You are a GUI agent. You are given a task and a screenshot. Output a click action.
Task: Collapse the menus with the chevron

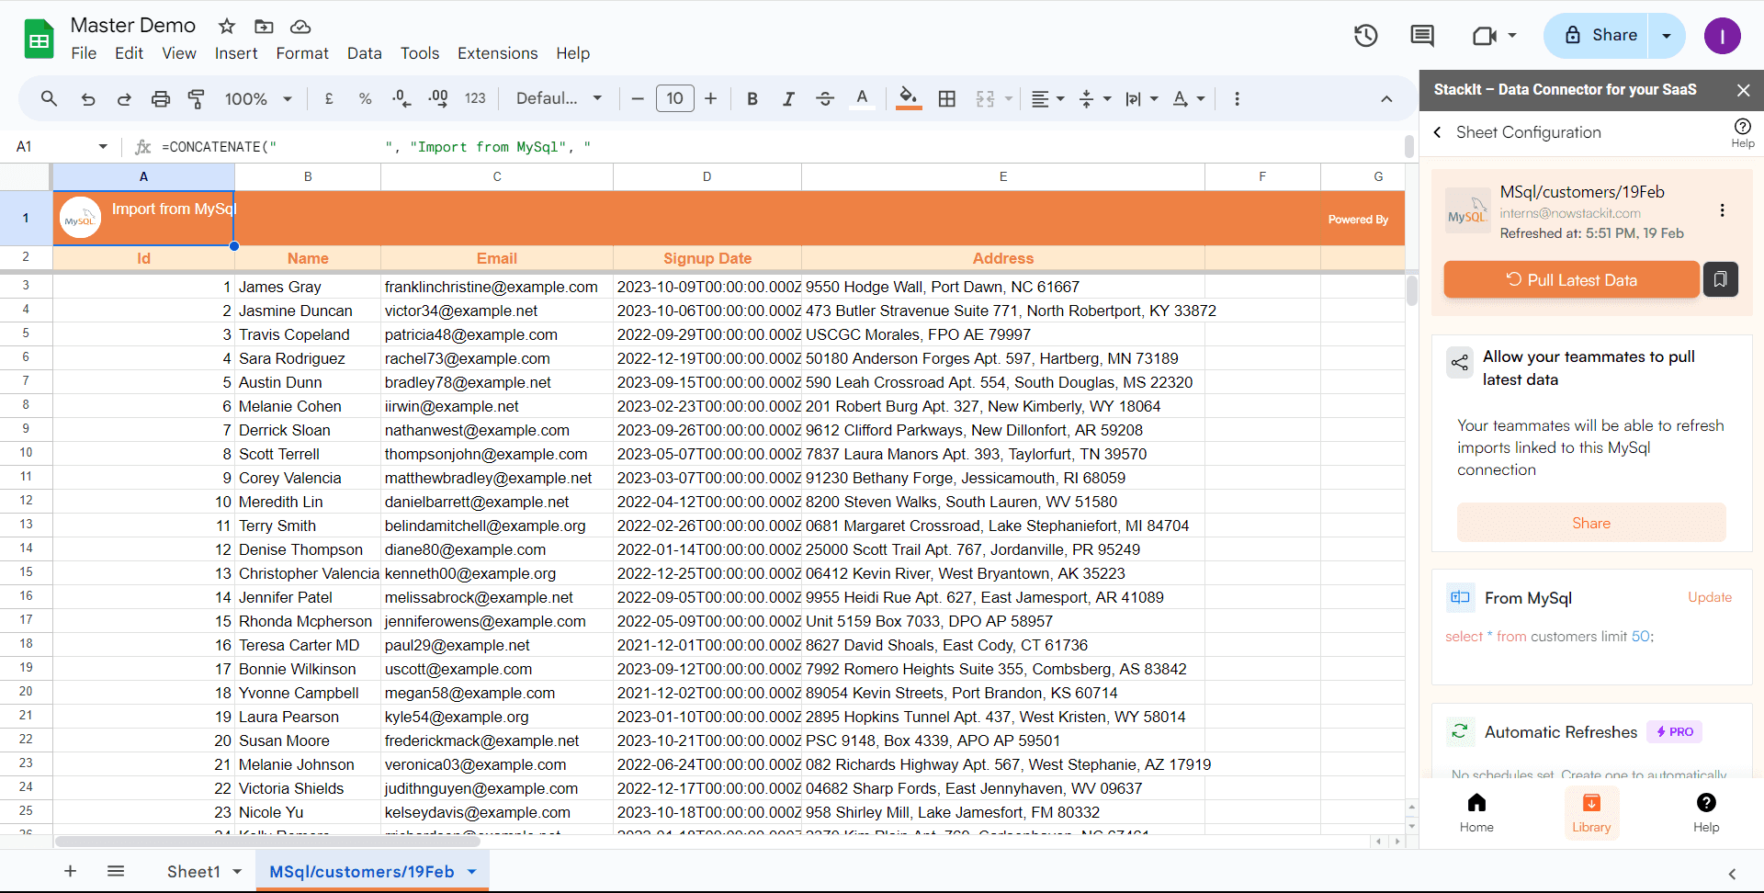(1386, 98)
